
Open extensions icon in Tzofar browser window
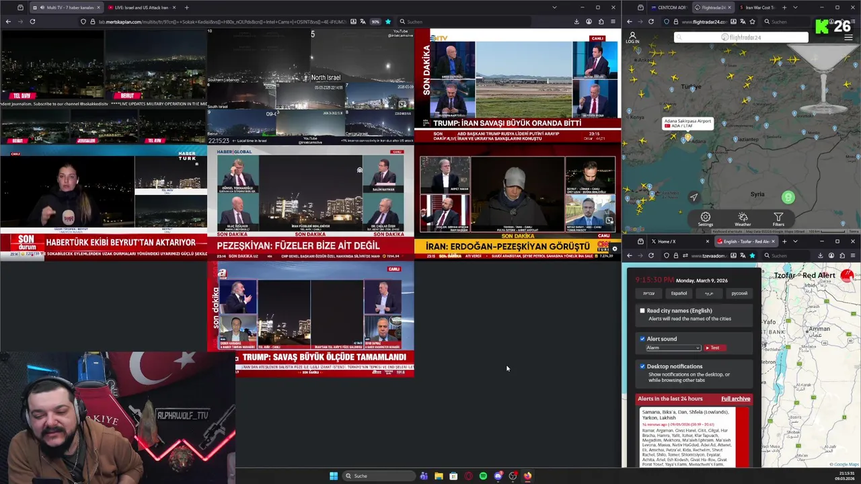coord(842,255)
